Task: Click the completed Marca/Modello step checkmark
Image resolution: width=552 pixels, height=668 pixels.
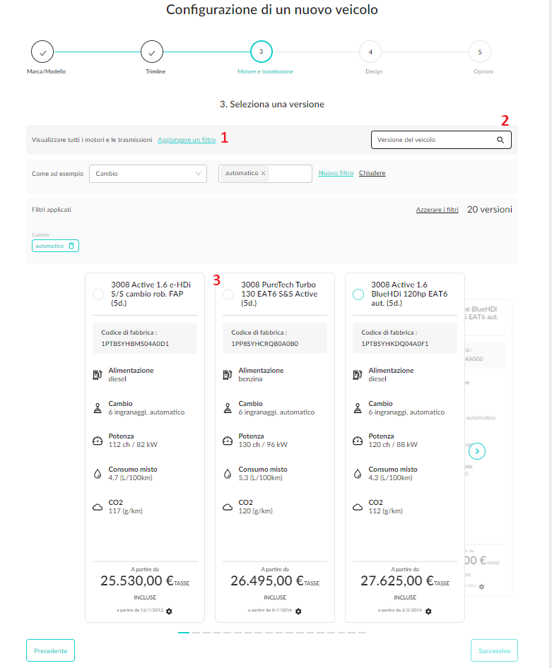Action: [x=42, y=52]
